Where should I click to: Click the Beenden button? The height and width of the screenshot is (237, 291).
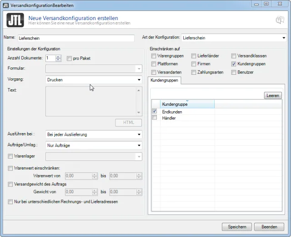[269, 227]
